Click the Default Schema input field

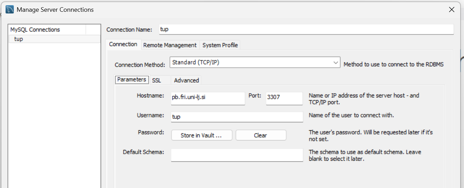pyautogui.click(x=237, y=155)
